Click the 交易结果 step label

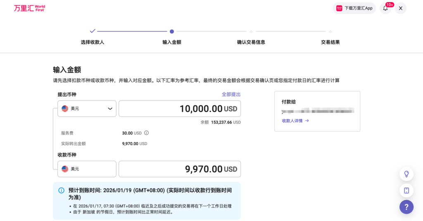click(x=330, y=42)
